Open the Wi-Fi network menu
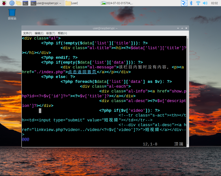221x176 pixels. pos(198,3)
